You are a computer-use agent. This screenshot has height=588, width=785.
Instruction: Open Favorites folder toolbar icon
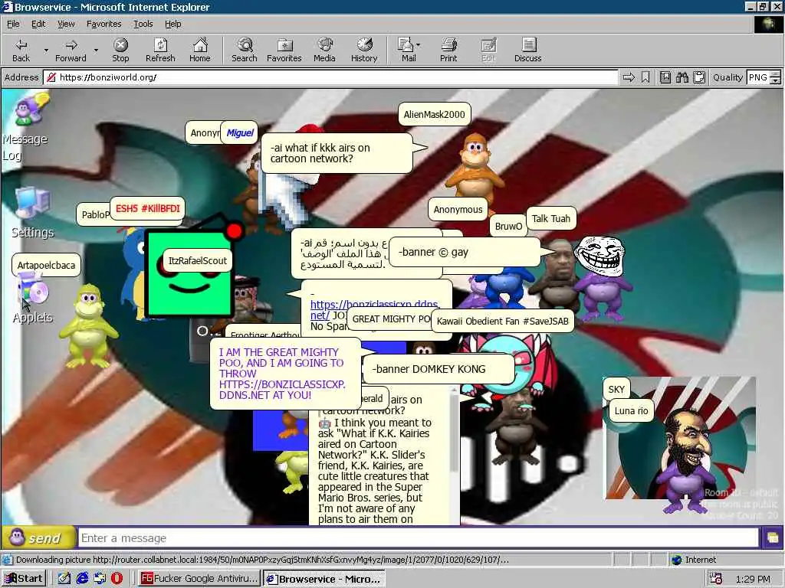(x=284, y=50)
